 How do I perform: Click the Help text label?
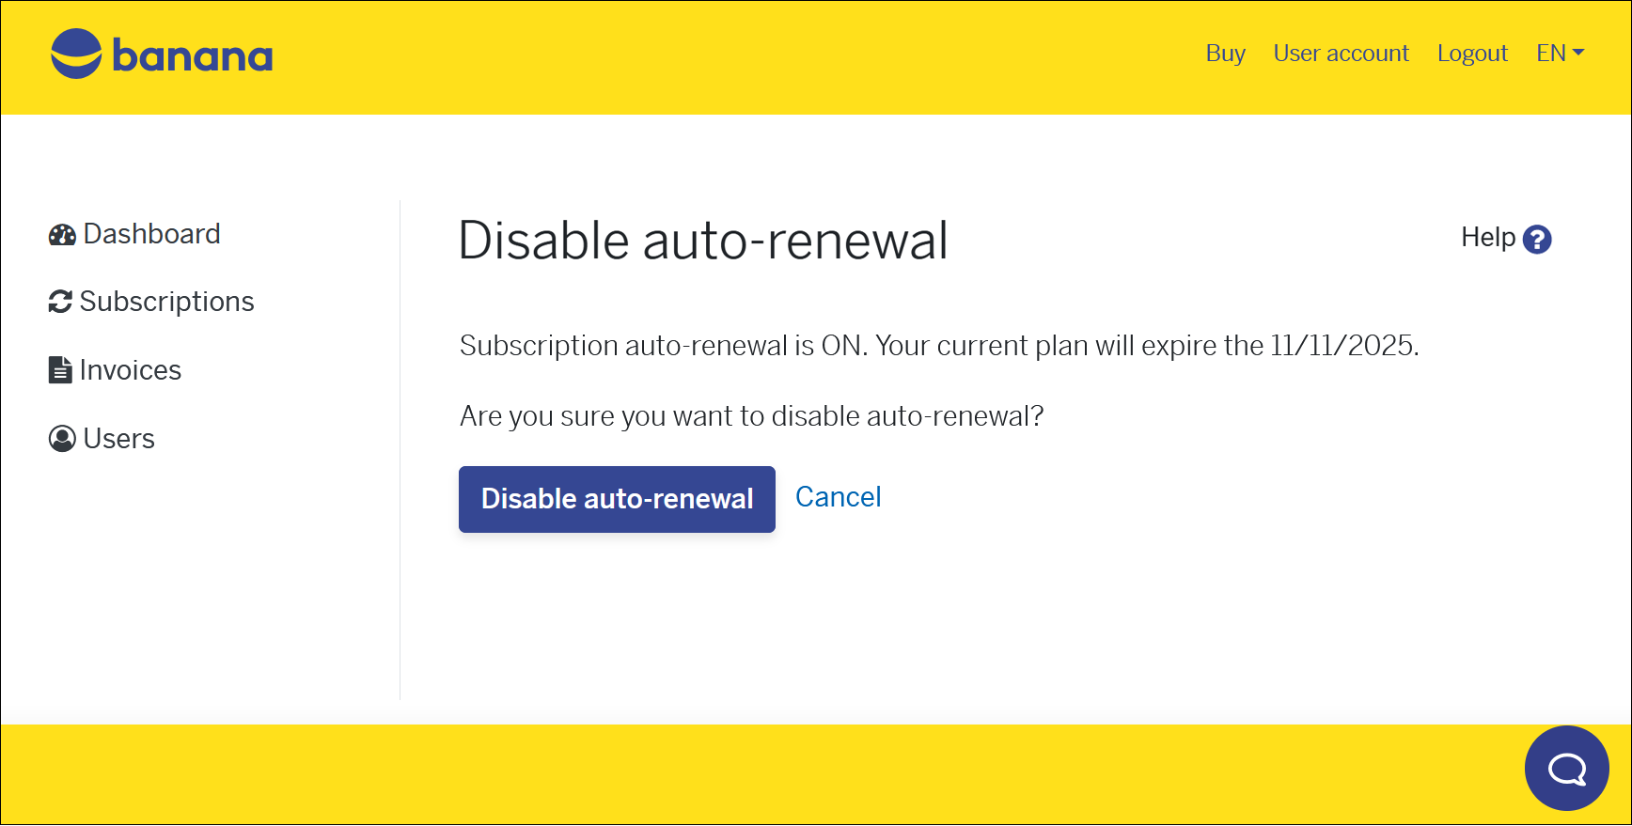1487,238
